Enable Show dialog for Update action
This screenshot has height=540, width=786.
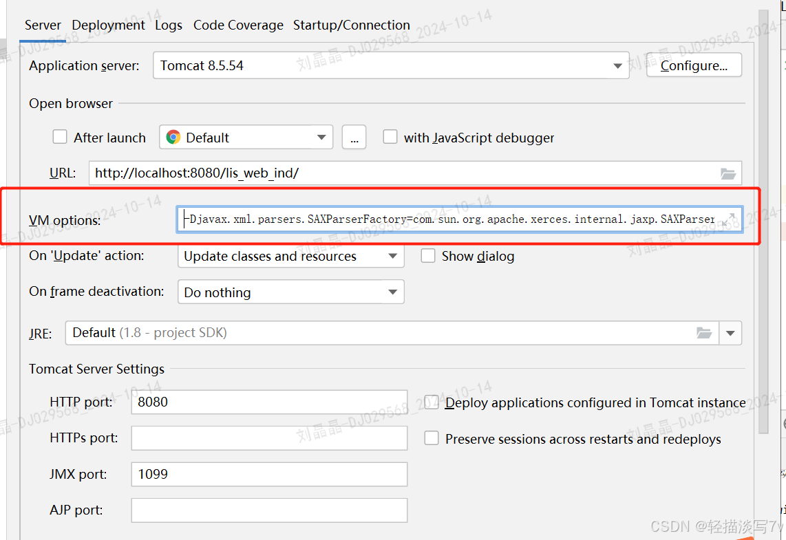[x=428, y=255]
